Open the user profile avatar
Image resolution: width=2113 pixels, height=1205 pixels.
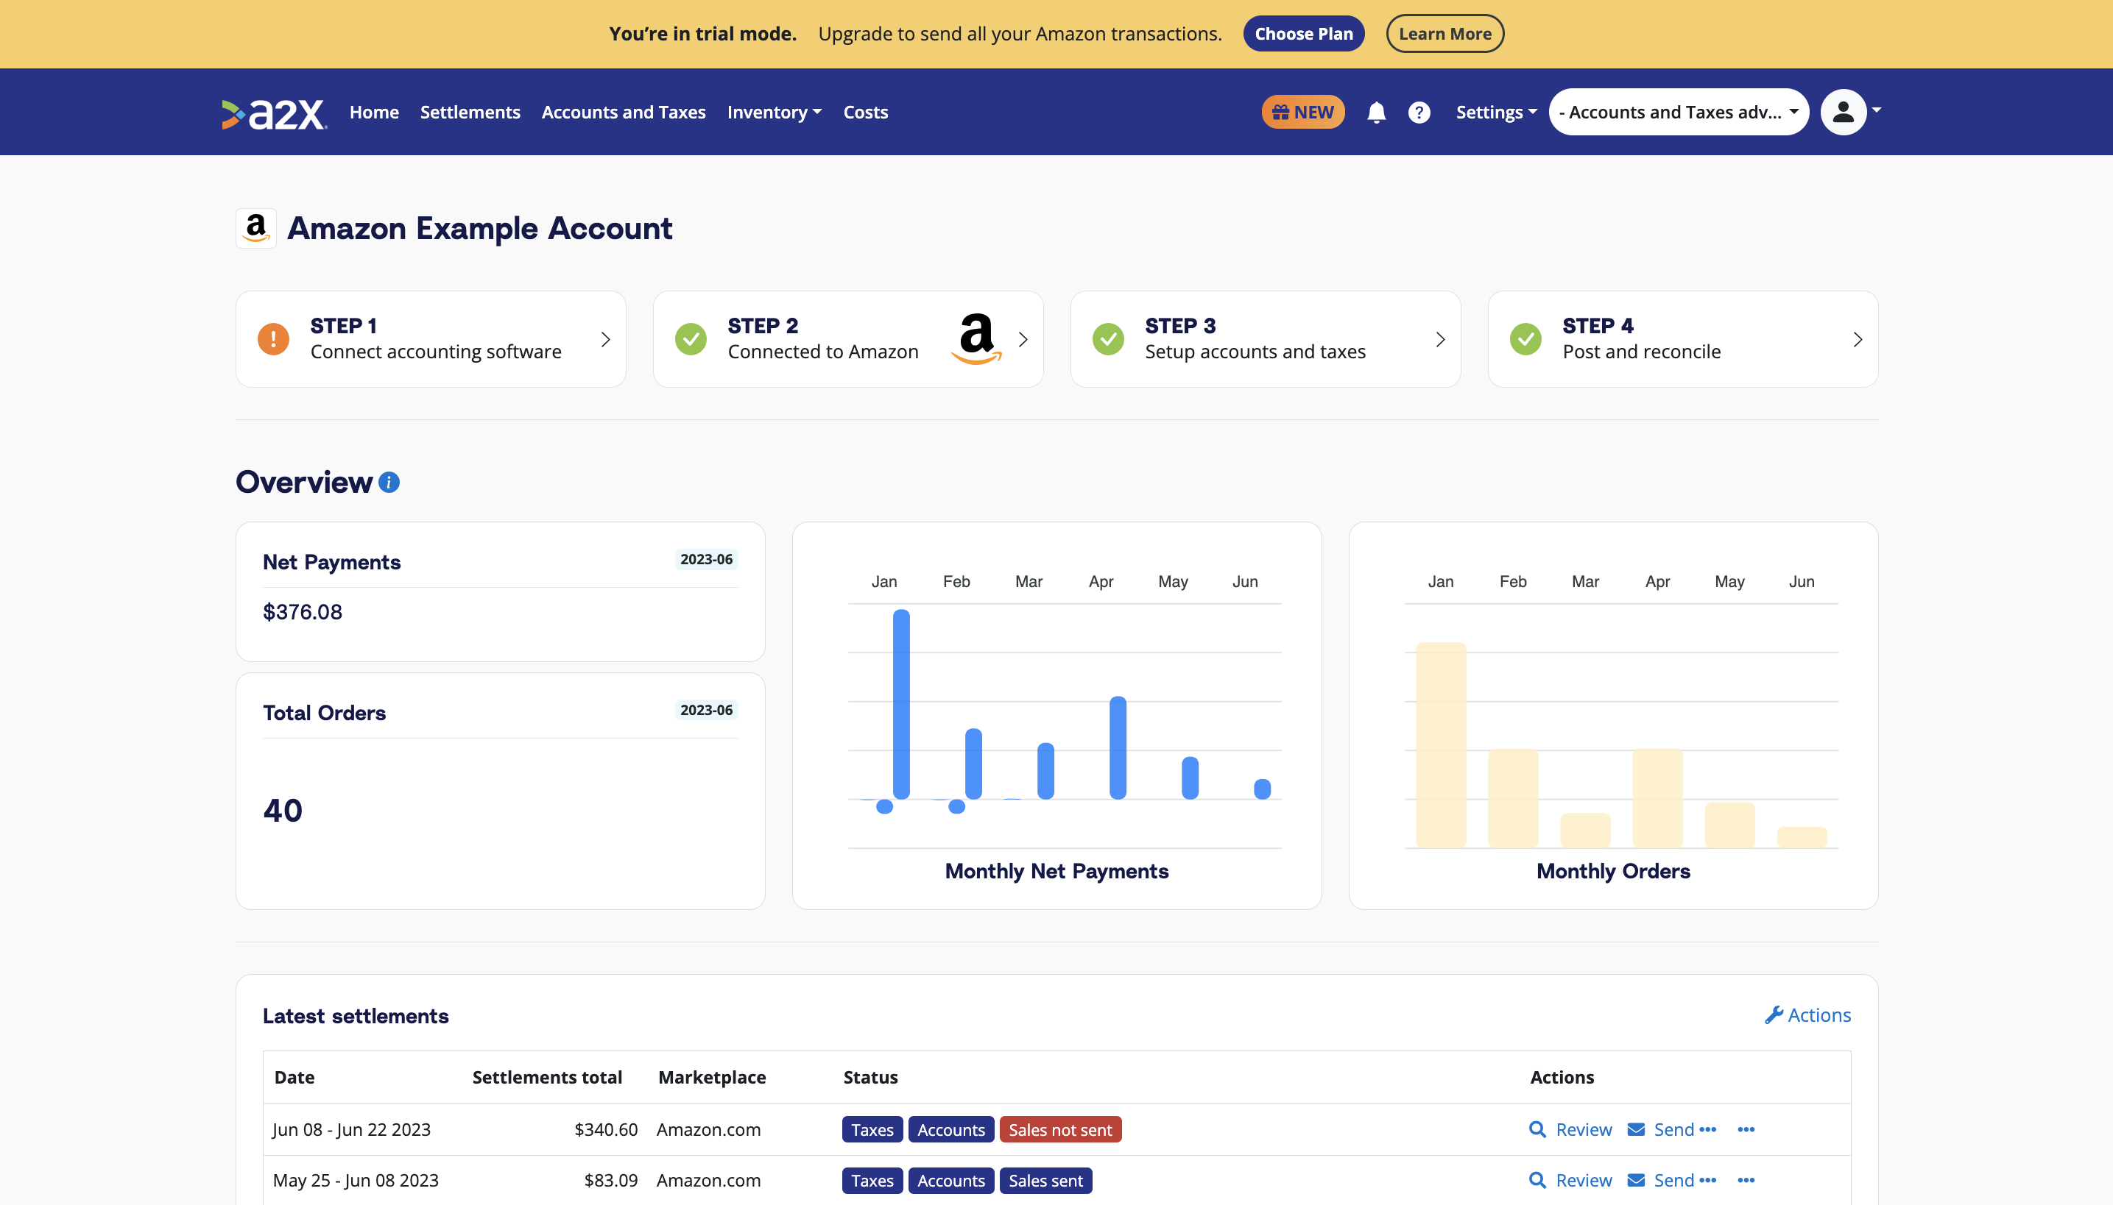click(1843, 112)
